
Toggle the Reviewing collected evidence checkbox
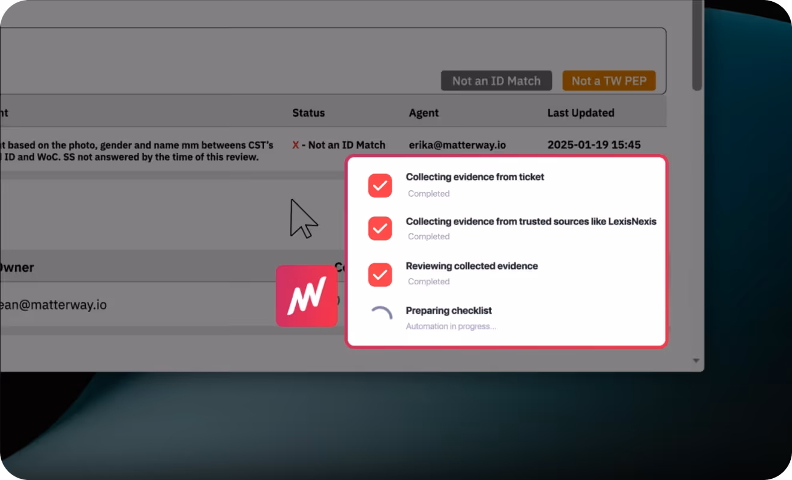380,274
